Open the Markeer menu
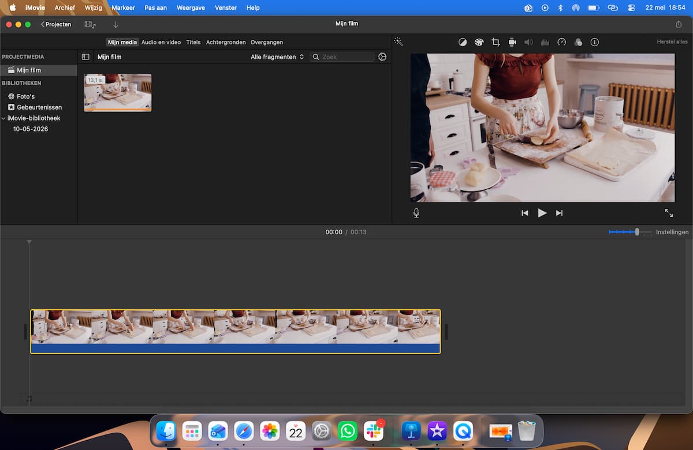693x450 pixels. pos(123,7)
